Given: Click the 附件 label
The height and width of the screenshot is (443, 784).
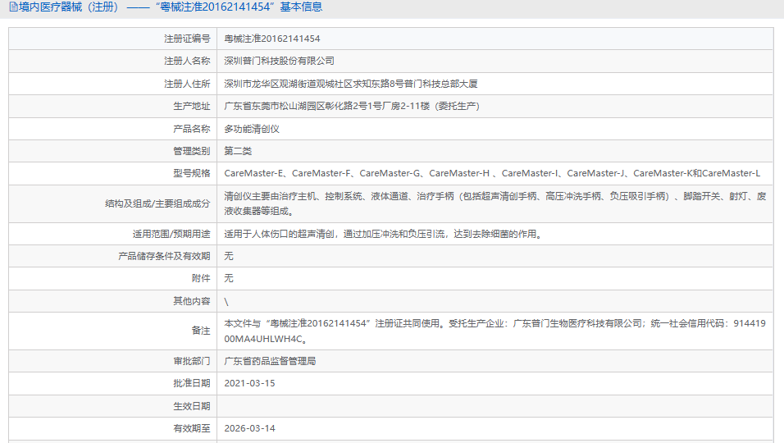Looking at the screenshot, I should 201,278.
